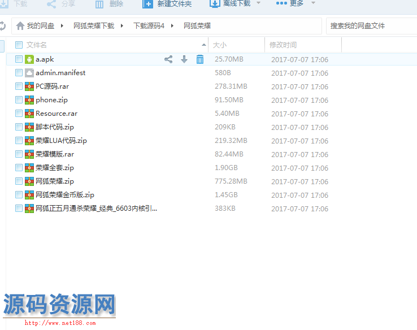This screenshot has width=417, height=330.
Task: Click the new folder toolbar icon
Action: tap(147, 4)
